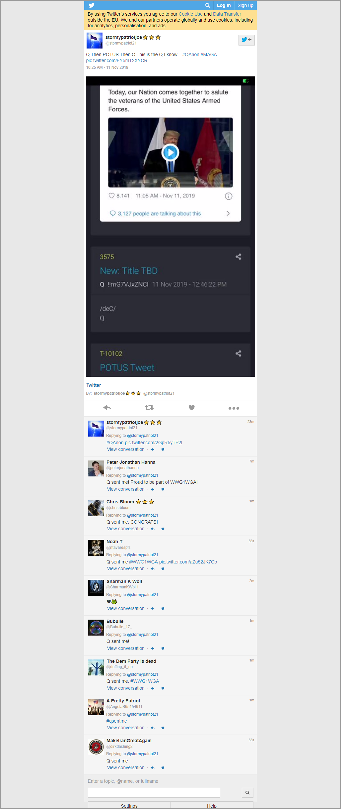Image resolution: width=341 pixels, height=809 pixels.
Task: Open the Settings tab at the bottom
Action: pyautogui.click(x=129, y=806)
